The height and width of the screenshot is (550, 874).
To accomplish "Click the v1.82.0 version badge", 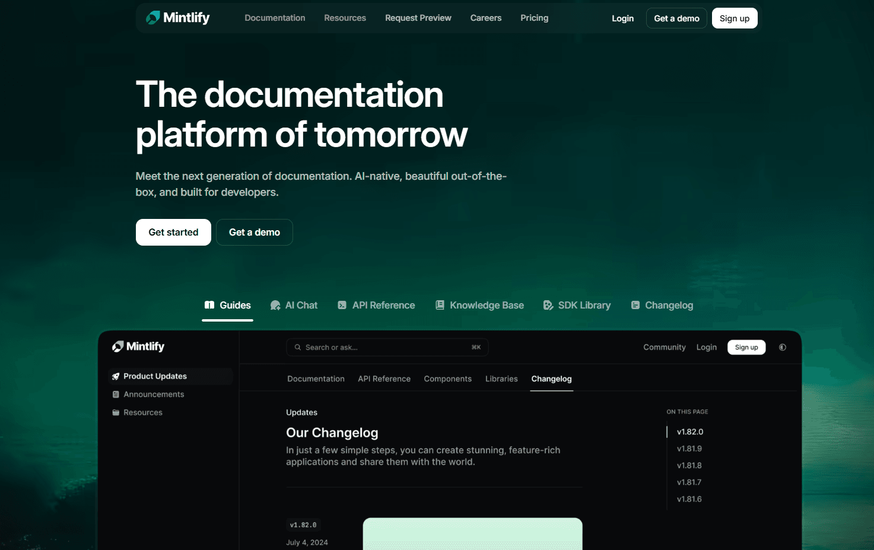I will 303,525.
